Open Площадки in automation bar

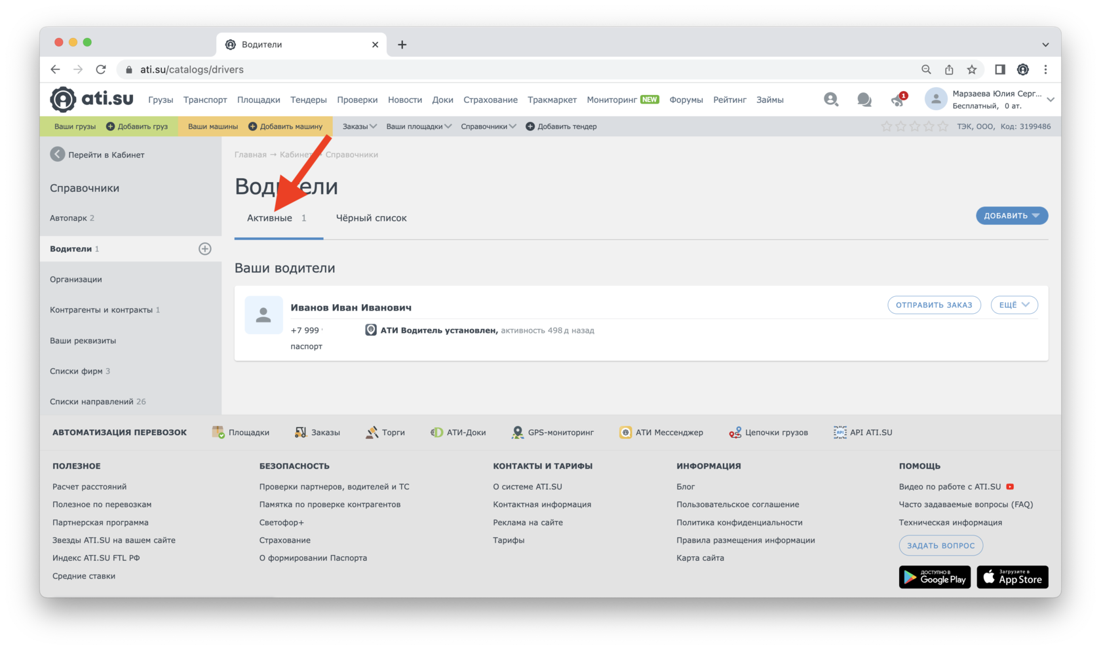[x=241, y=432]
